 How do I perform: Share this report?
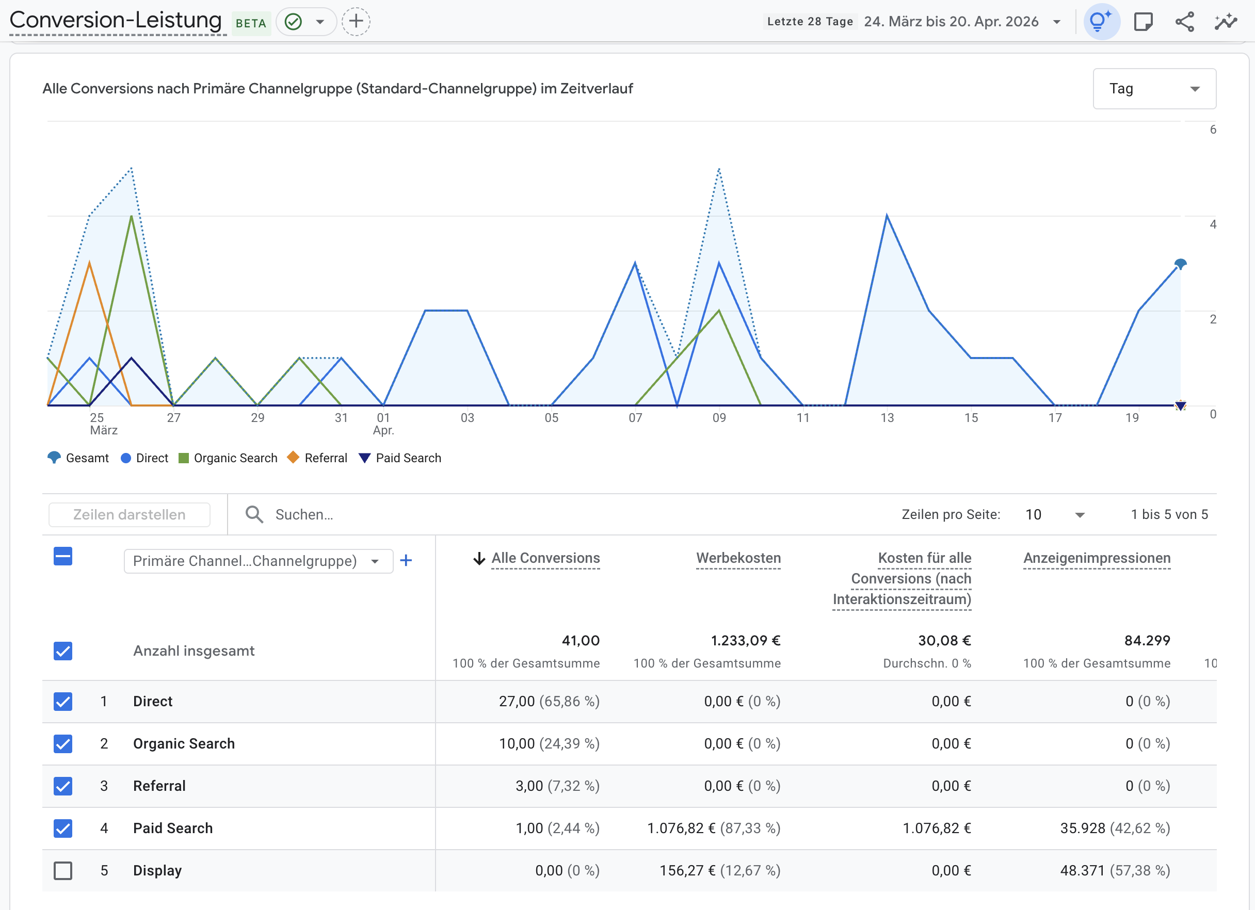pyautogui.click(x=1185, y=21)
